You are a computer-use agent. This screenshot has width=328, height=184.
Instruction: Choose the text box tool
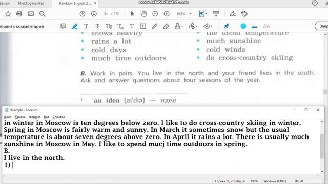(x=143, y=26)
